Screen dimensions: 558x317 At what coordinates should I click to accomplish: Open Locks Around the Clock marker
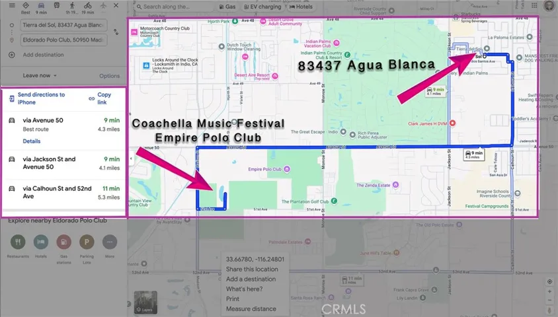(x=146, y=65)
